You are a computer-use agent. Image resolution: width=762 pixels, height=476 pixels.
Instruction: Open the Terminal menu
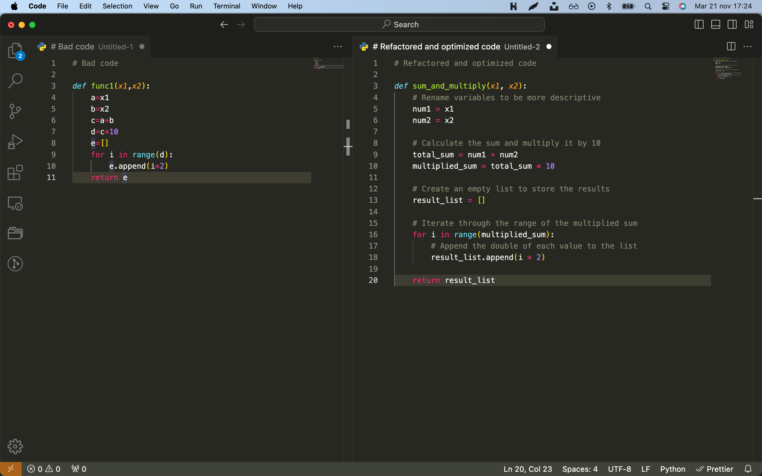pyautogui.click(x=226, y=6)
